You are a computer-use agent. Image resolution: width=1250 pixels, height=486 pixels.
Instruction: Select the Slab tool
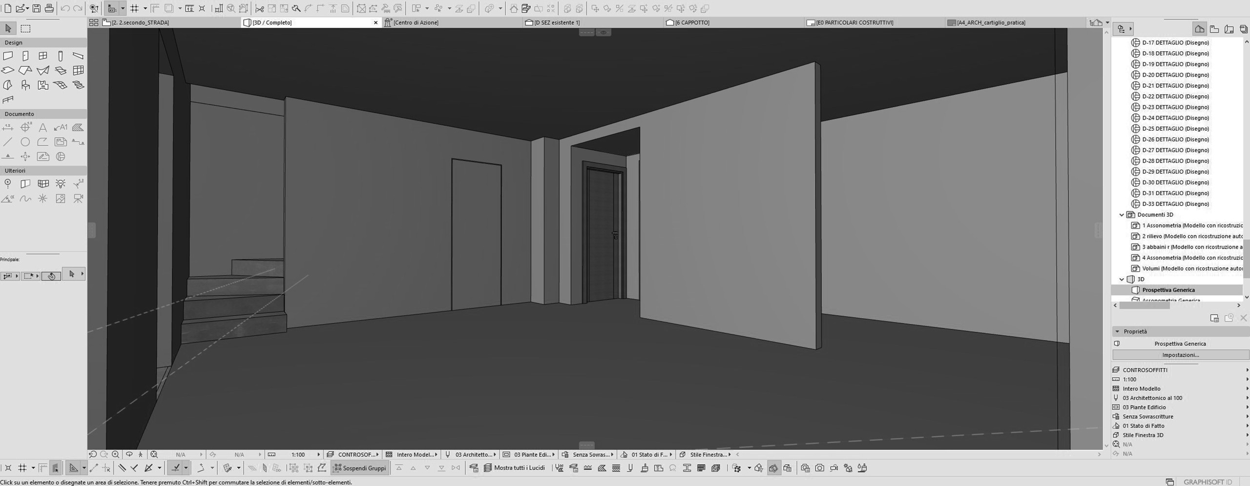[x=8, y=71]
